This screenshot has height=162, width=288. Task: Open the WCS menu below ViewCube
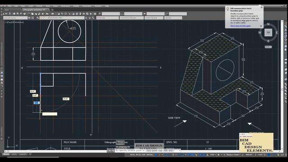coord(268,47)
